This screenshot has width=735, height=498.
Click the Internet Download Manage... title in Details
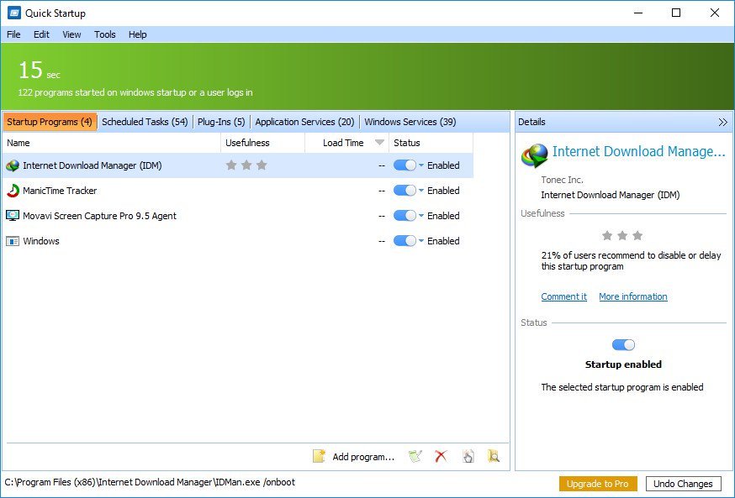[x=638, y=151]
